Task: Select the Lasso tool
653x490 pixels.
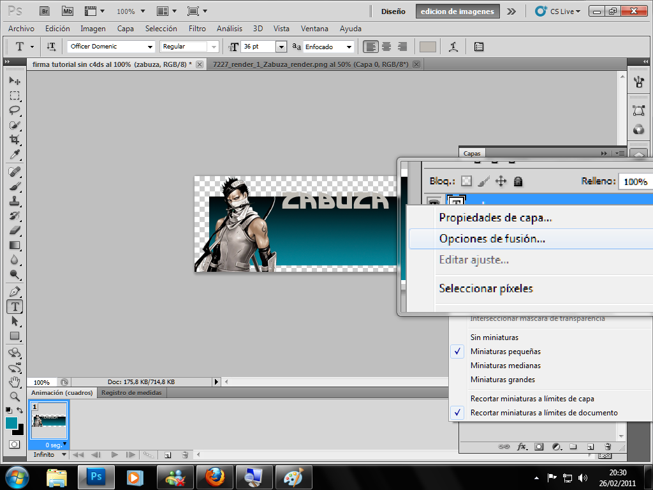Action: pyautogui.click(x=15, y=110)
